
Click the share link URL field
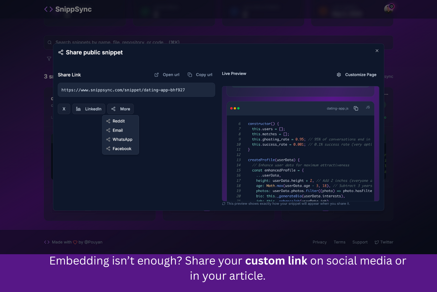coord(136,90)
